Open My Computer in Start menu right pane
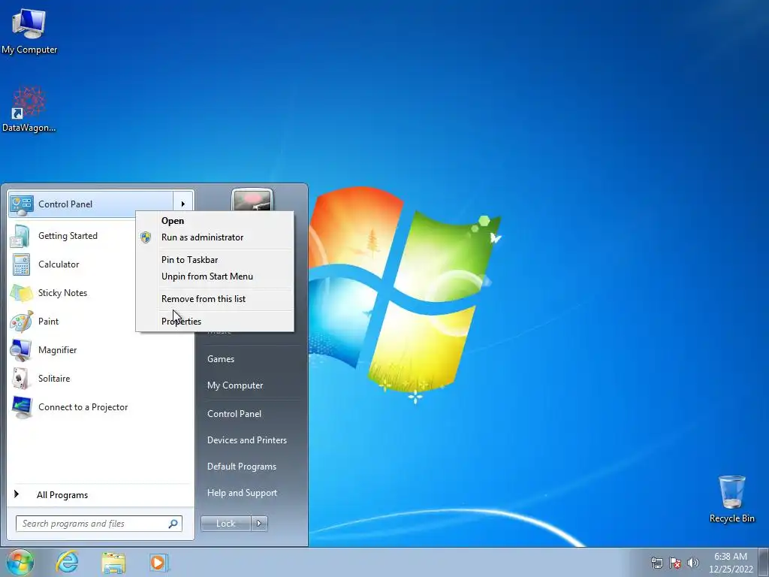The width and height of the screenshot is (769, 577). pyautogui.click(x=235, y=385)
